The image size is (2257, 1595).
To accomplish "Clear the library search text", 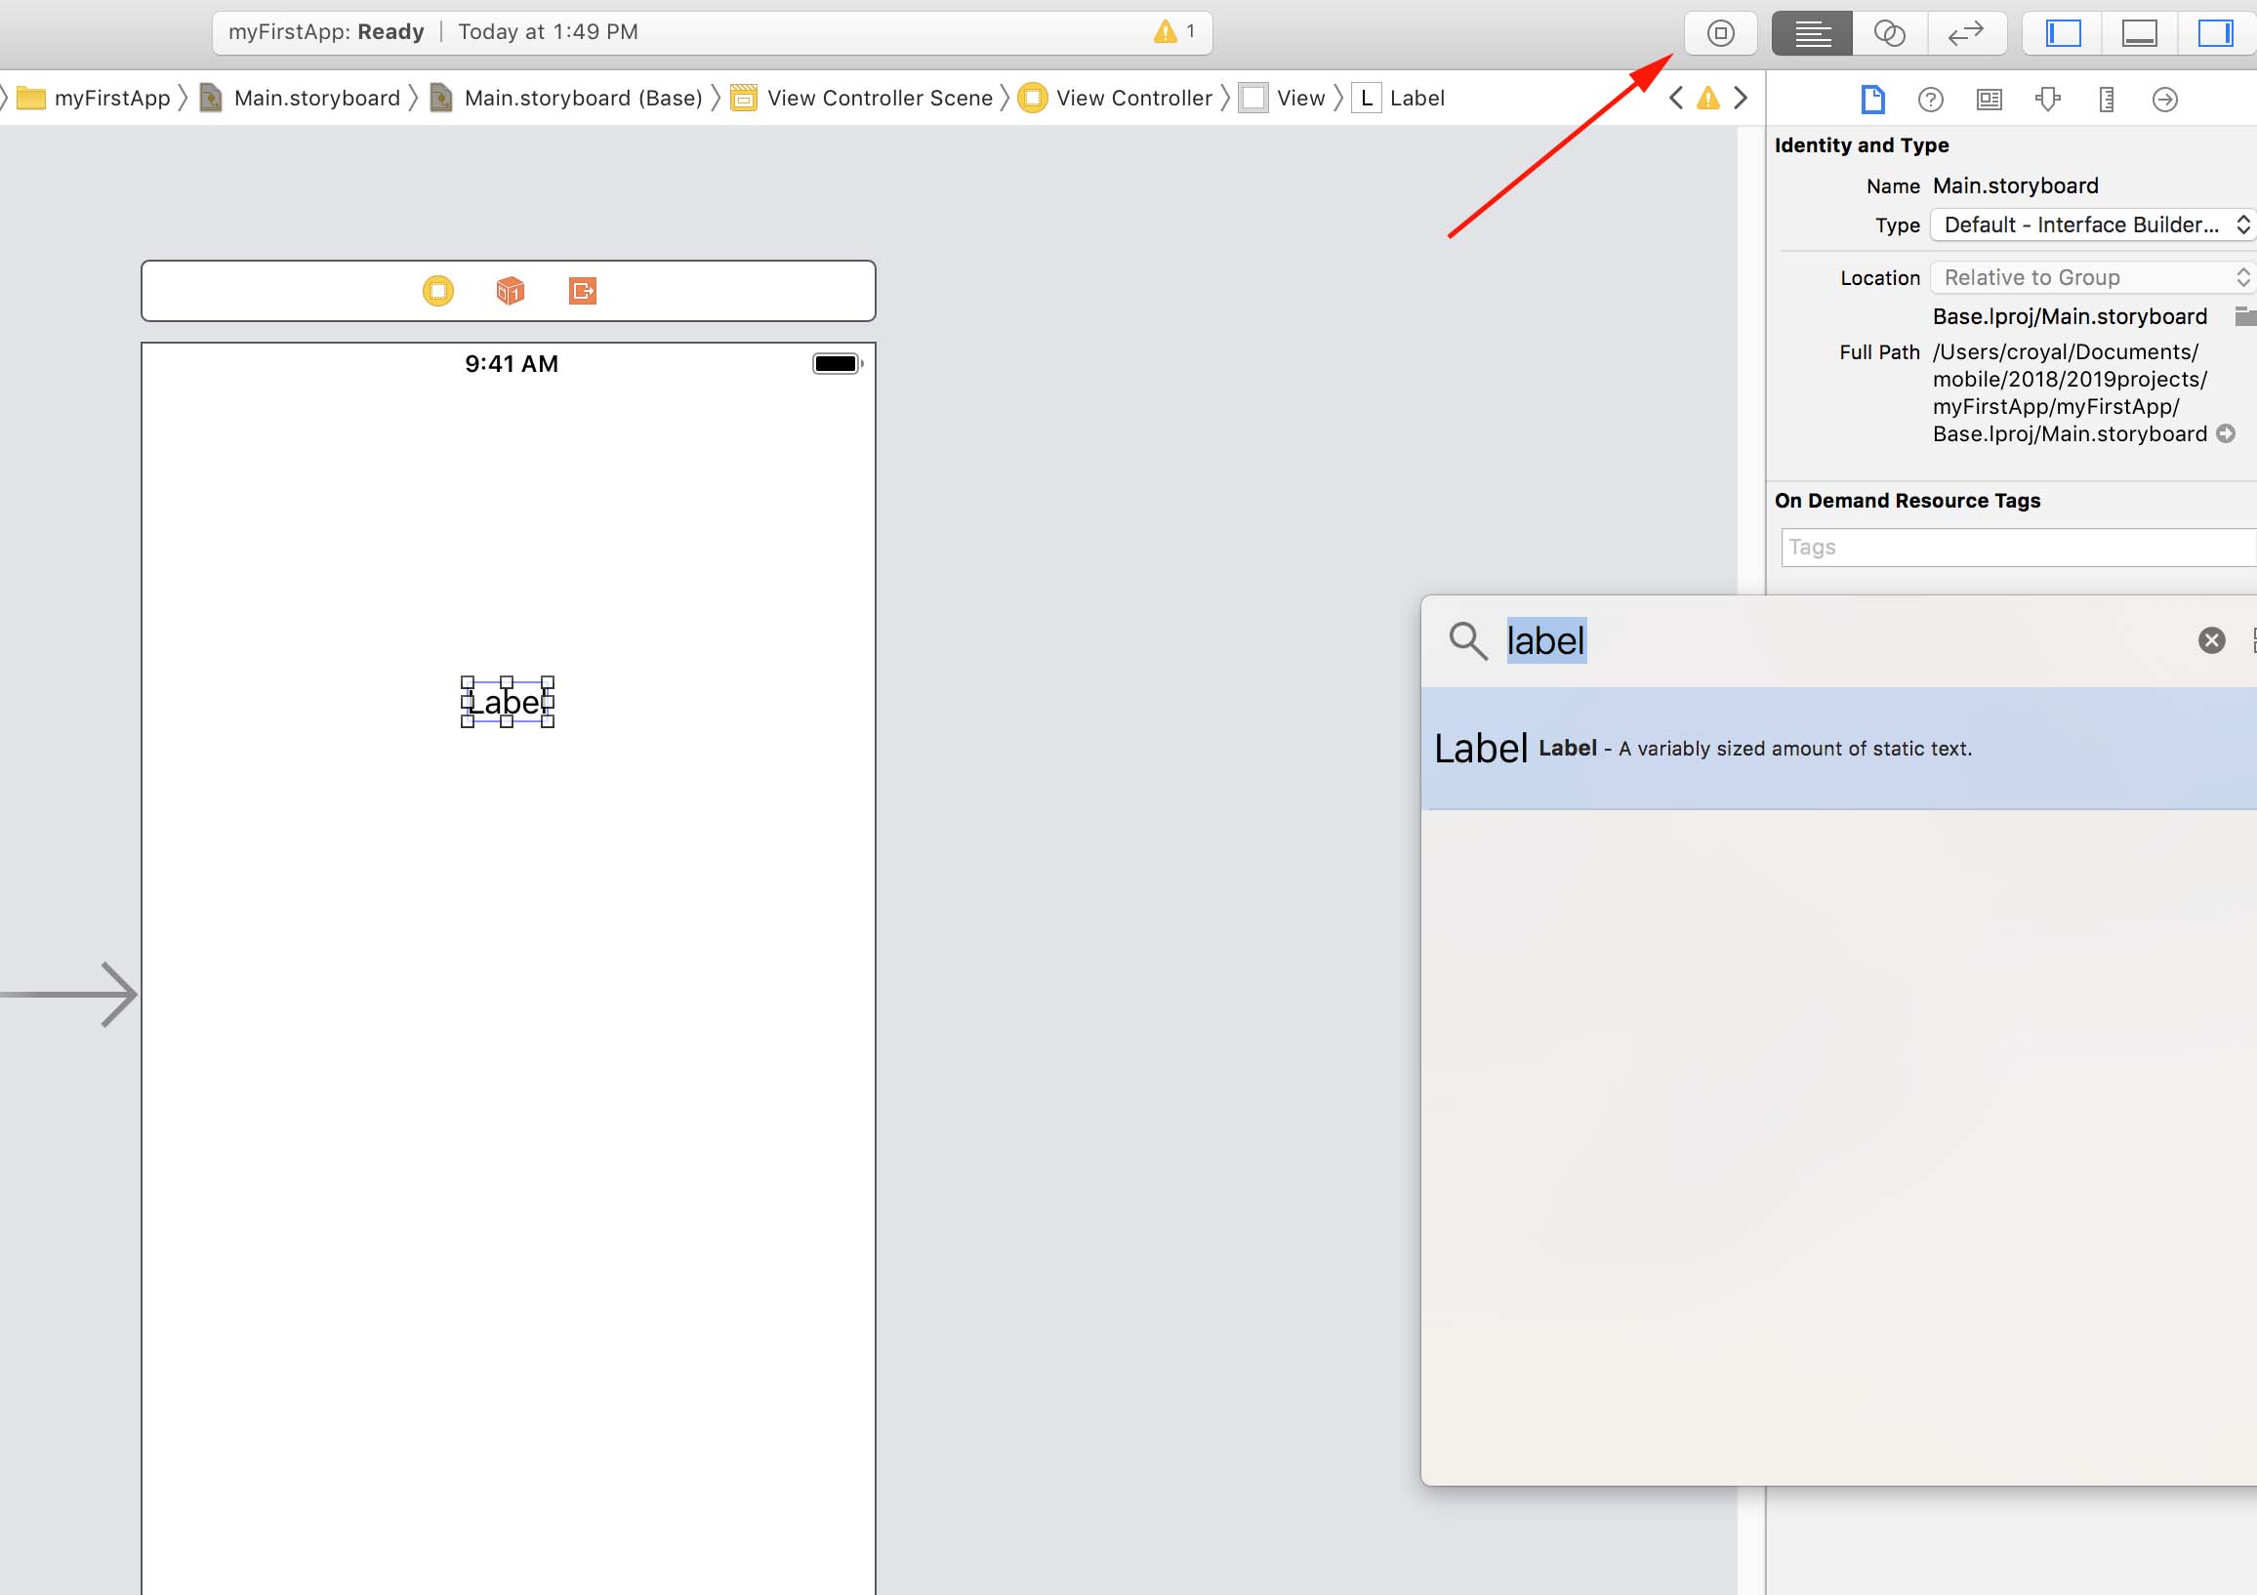I will 2211,640.
